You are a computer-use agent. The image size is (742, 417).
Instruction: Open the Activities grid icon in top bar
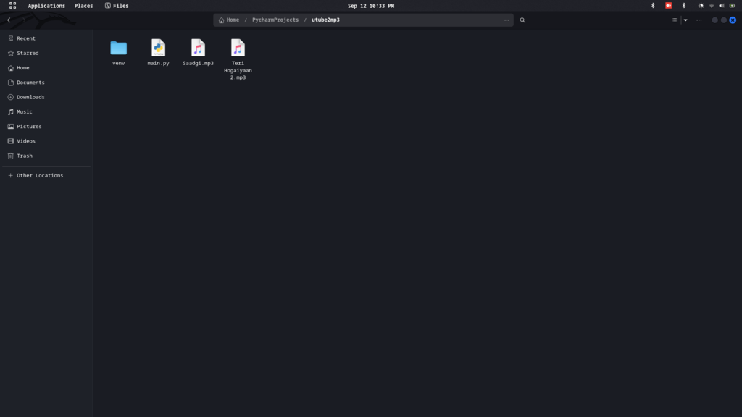pyautogui.click(x=13, y=6)
